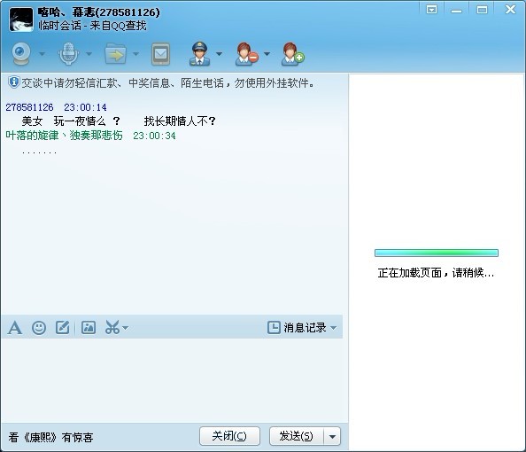
Task: Click the page loading progress bar
Action: 437,253
